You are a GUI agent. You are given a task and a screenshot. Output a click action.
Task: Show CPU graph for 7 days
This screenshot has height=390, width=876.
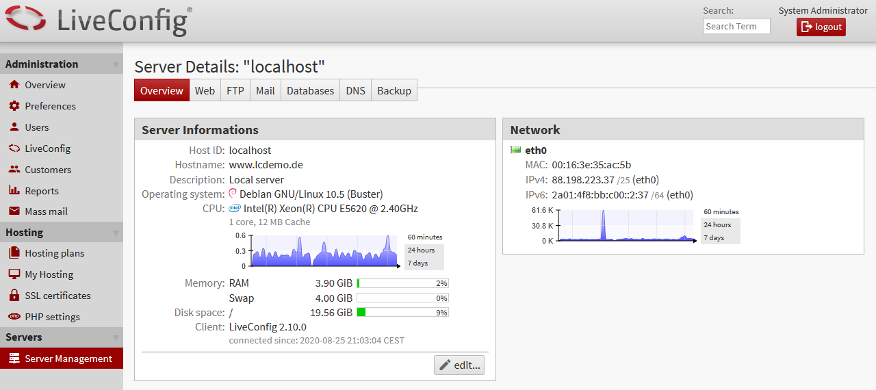pyautogui.click(x=417, y=263)
